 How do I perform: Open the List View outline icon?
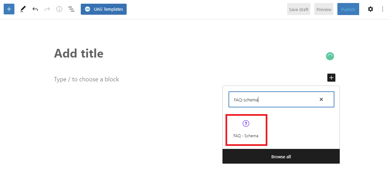[71, 9]
